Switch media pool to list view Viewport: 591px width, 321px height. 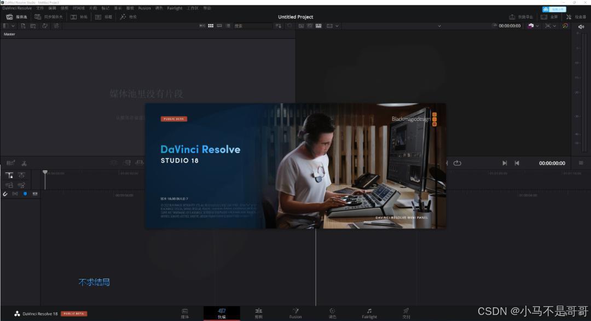tap(228, 26)
